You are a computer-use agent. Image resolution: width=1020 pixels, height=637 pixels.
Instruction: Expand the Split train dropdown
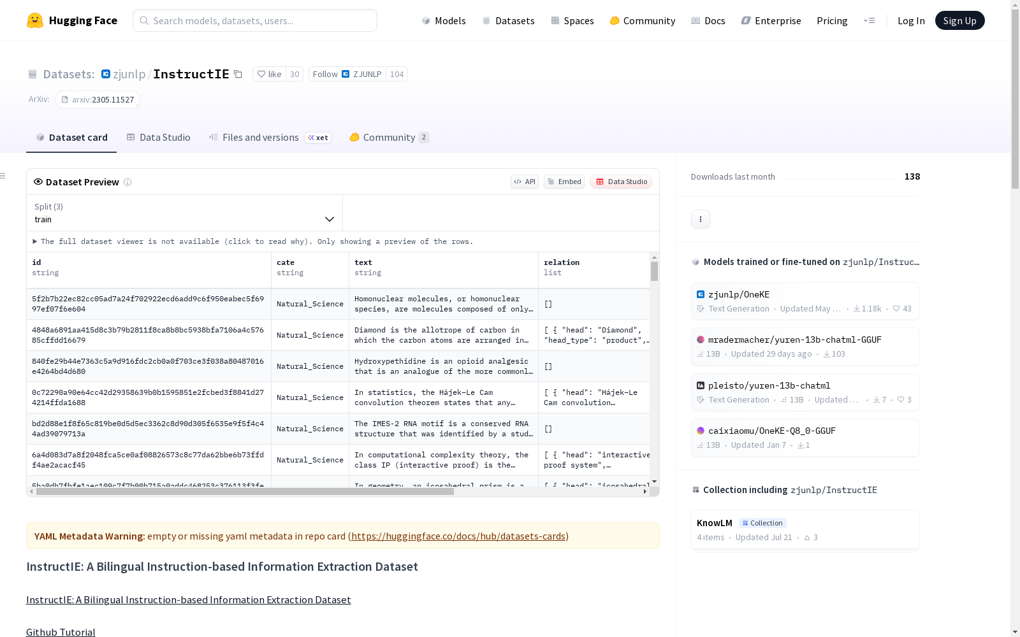[x=185, y=213]
